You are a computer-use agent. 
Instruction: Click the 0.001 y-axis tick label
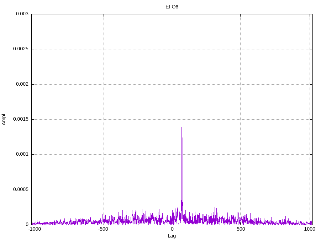click(x=22, y=154)
